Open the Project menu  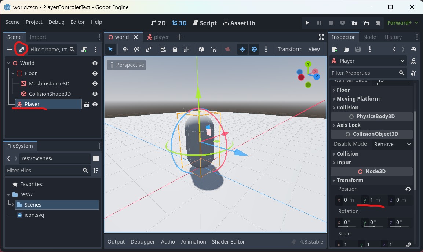click(34, 22)
